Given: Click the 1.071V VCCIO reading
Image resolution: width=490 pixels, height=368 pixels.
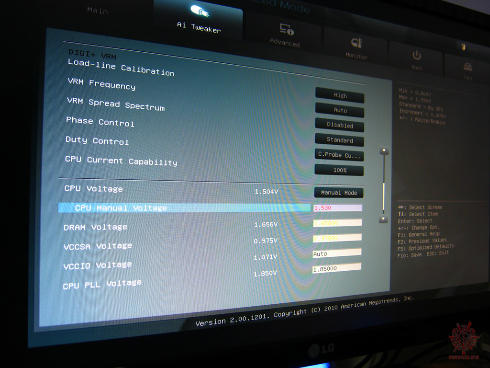Looking at the screenshot, I should [265, 257].
